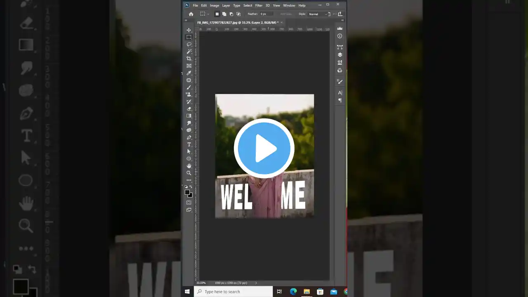Enable New Selection mode

pyautogui.click(x=217, y=14)
